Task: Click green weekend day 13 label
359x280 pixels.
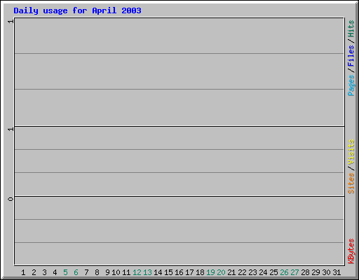Action: click(x=147, y=272)
